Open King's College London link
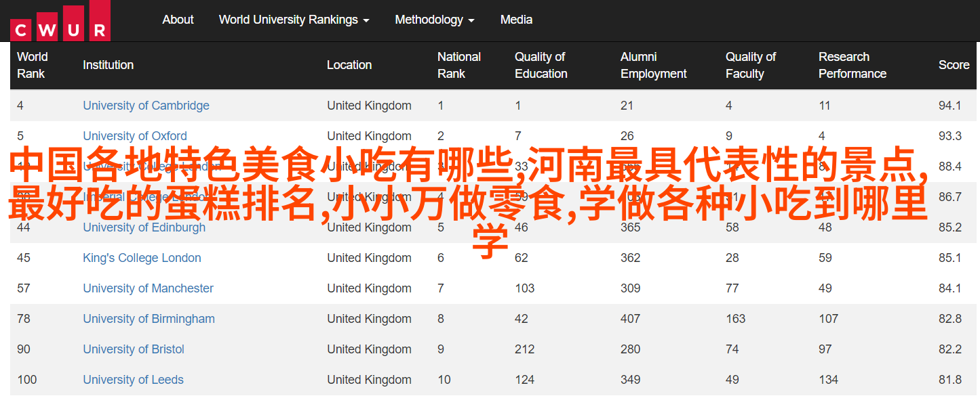980x396 pixels. [142, 258]
